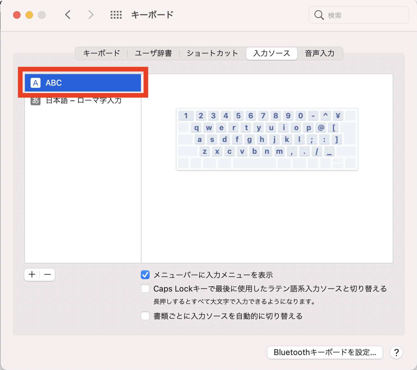Open the ショートカット tab
The image size is (417, 370).
coord(212,53)
